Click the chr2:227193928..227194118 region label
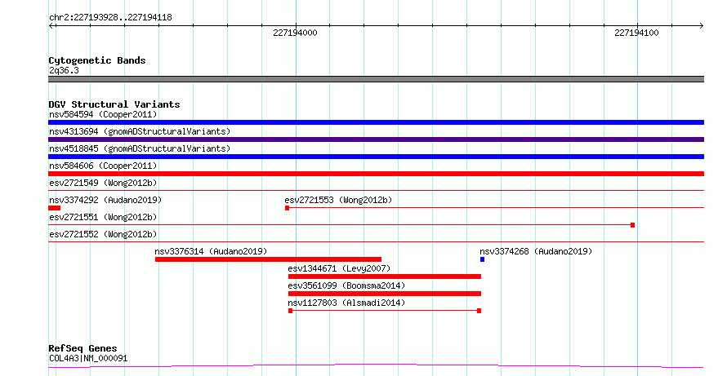The width and height of the screenshot is (727, 376). pos(110,18)
